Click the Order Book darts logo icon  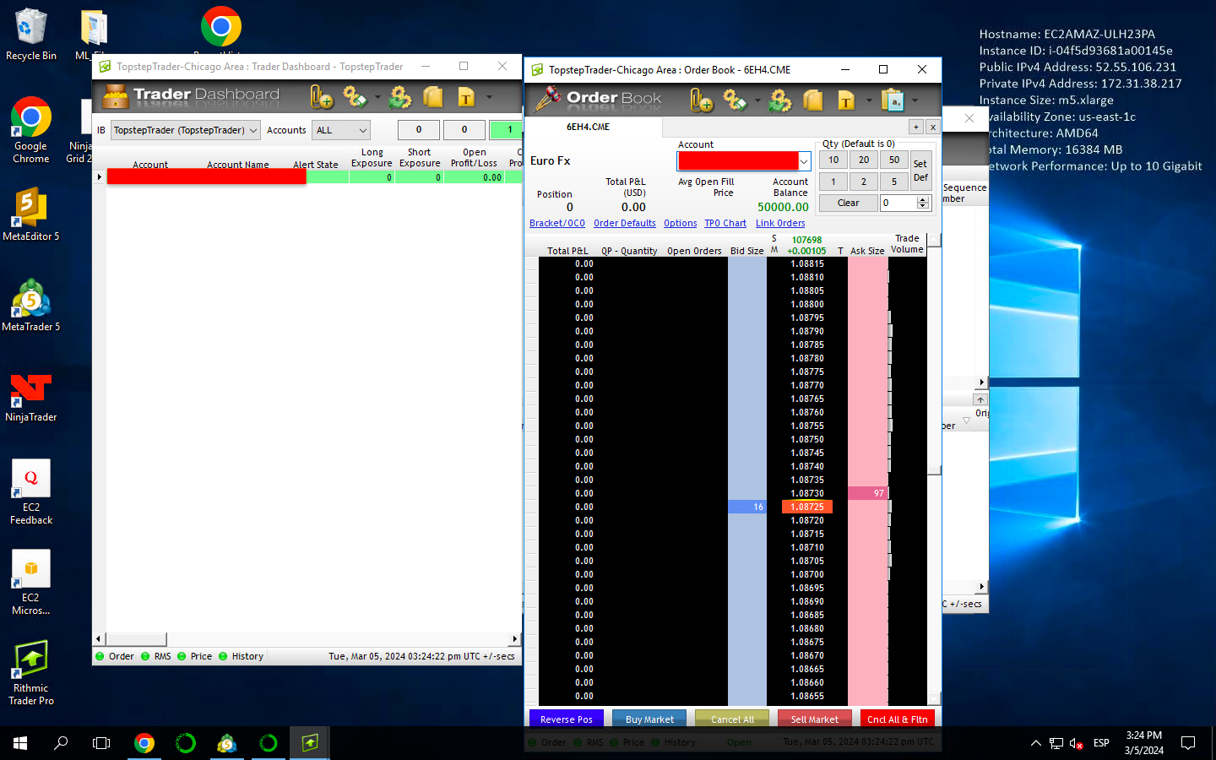point(548,100)
